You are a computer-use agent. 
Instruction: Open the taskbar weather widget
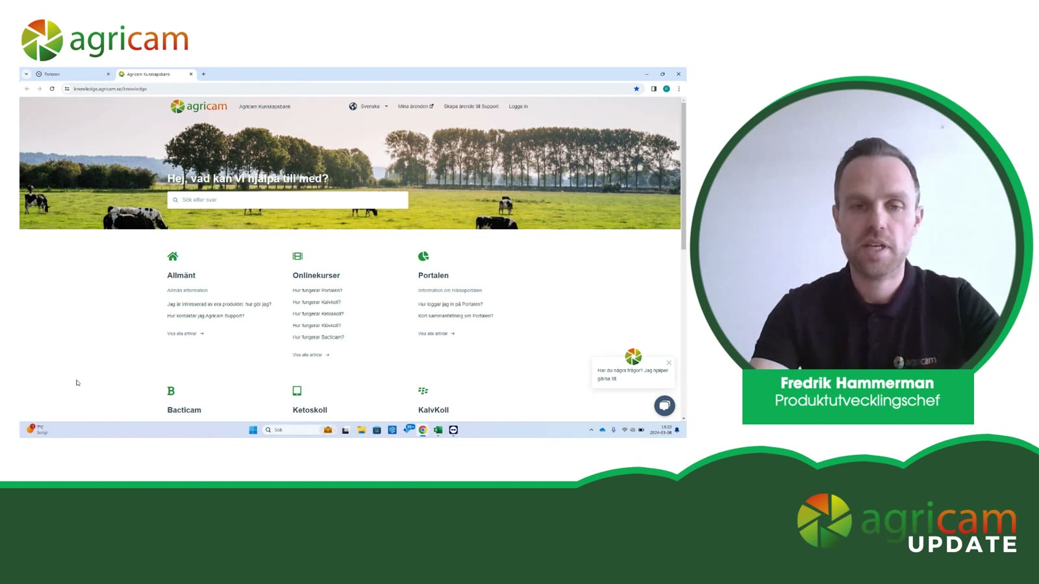tap(37, 430)
